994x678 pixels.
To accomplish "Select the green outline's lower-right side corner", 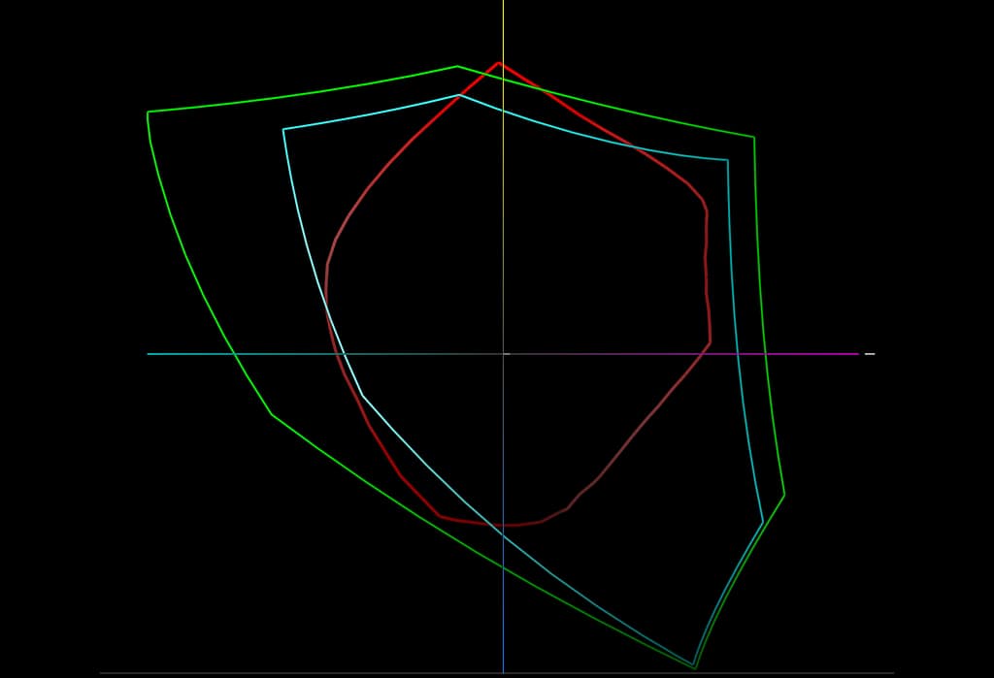I will click(x=784, y=496).
